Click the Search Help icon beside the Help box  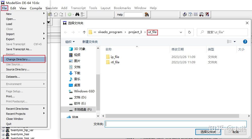tap(146, 15)
